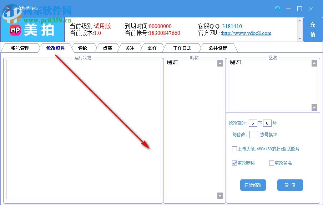Select the 点赞 tab
323x205 pixels.
point(107,48)
